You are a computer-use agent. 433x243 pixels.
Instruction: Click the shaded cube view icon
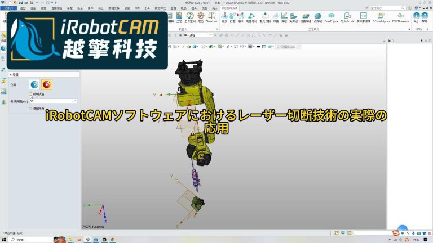tap(189, 47)
